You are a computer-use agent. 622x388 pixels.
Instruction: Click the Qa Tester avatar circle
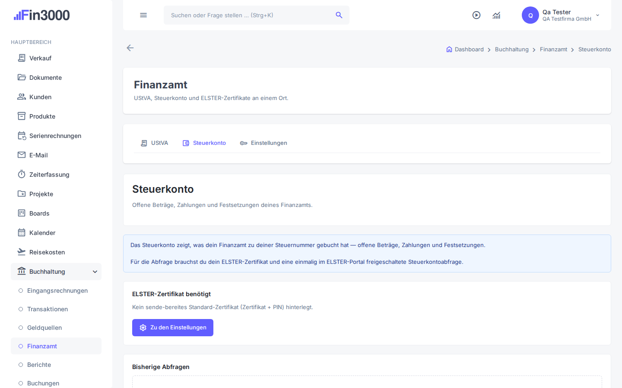coord(530,15)
